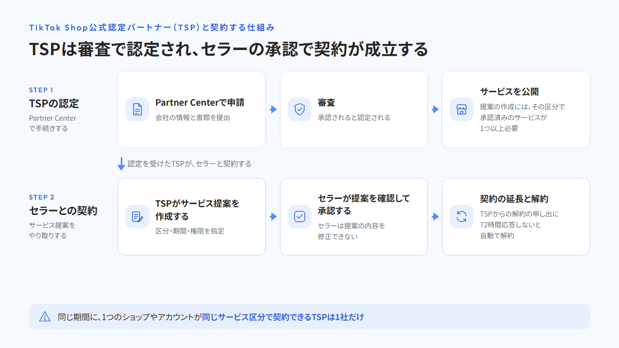Click the main title 'TSPは審査で認定され…'

coord(229,48)
